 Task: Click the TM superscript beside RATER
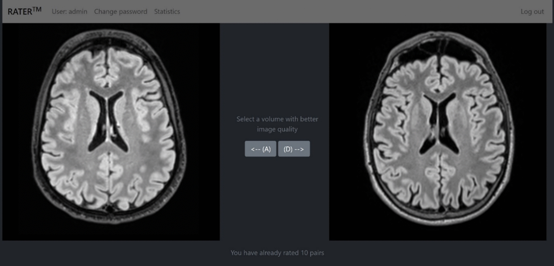coord(37,9)
